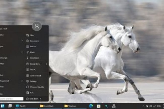The width and height of the screenshot is (164, 109).
Task: Open Control Panel
Action: pos(33,76)
